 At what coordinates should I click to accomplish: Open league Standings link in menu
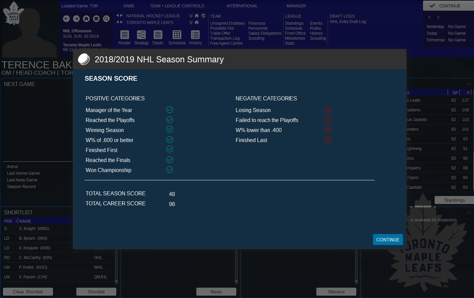point(294,23)
